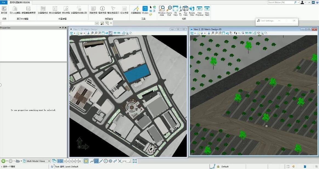Screen dimensions: 319x169
Task: Activate the Rotate View tool
Action: click(x=192, y=9)
